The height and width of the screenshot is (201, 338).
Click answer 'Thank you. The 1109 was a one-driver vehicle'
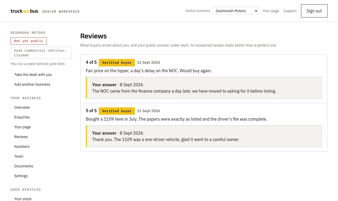166,140
